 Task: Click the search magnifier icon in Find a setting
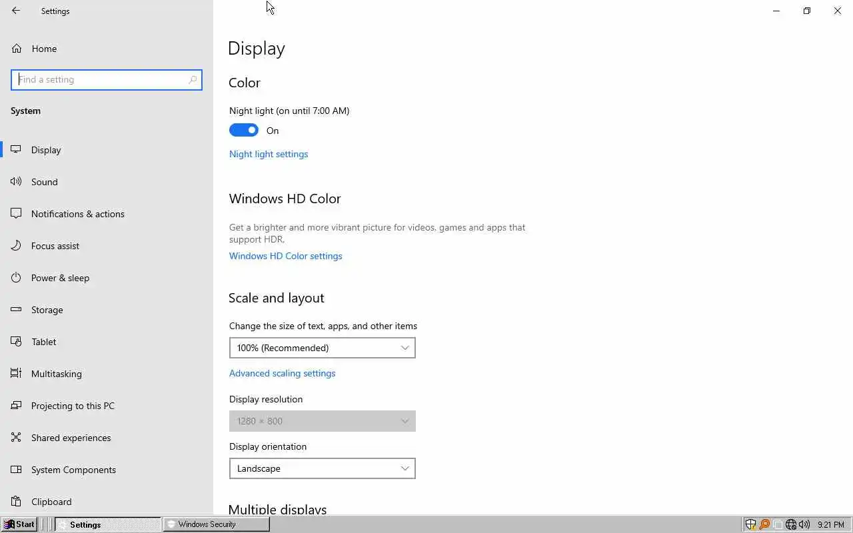[193, 79]
